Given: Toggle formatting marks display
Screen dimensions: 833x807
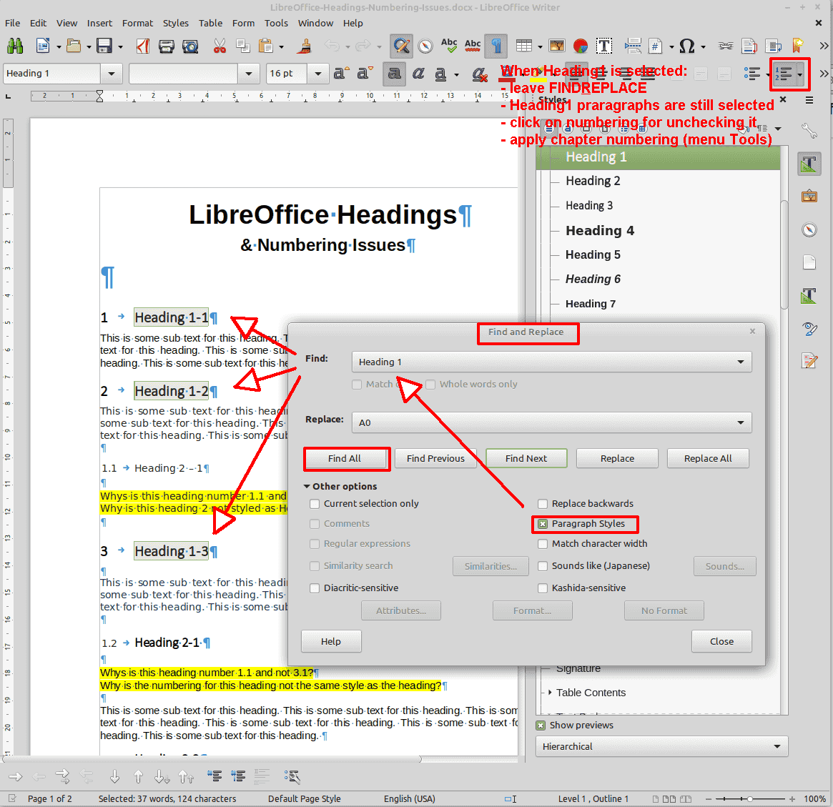Looking at the screenshot, I should coord(496,46).
